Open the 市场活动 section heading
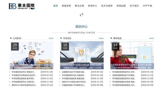163x91 pixels. [67, 38]
